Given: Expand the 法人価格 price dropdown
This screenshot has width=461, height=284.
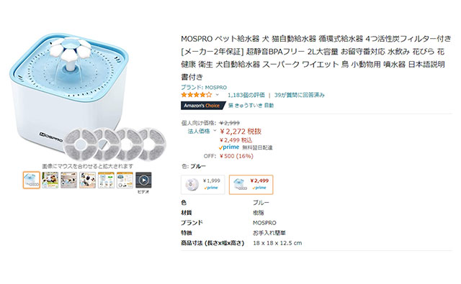Looking at the screenshot, I should [215, 131].
